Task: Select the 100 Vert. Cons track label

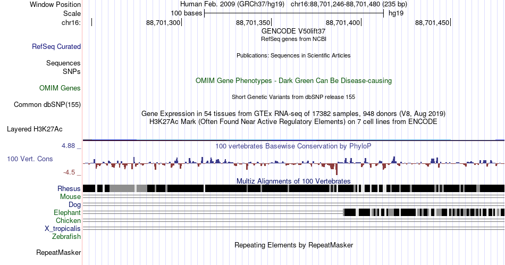Action: (x=30, y=159)
